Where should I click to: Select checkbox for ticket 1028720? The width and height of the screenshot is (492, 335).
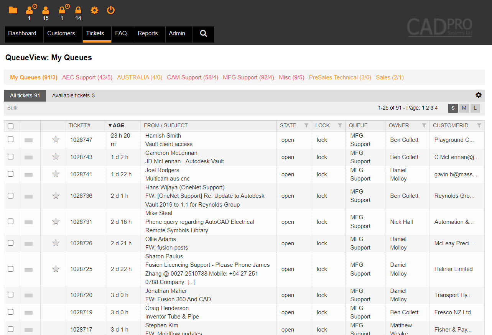(x=11, y=295)
